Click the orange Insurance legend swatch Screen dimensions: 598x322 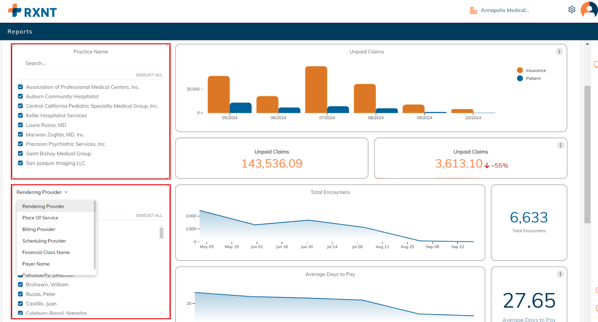[x=520, y=70]
